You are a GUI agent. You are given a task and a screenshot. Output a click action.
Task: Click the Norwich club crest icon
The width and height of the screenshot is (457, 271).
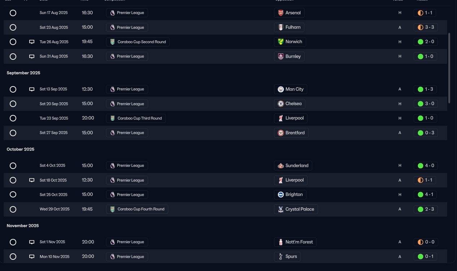[281, 42]
